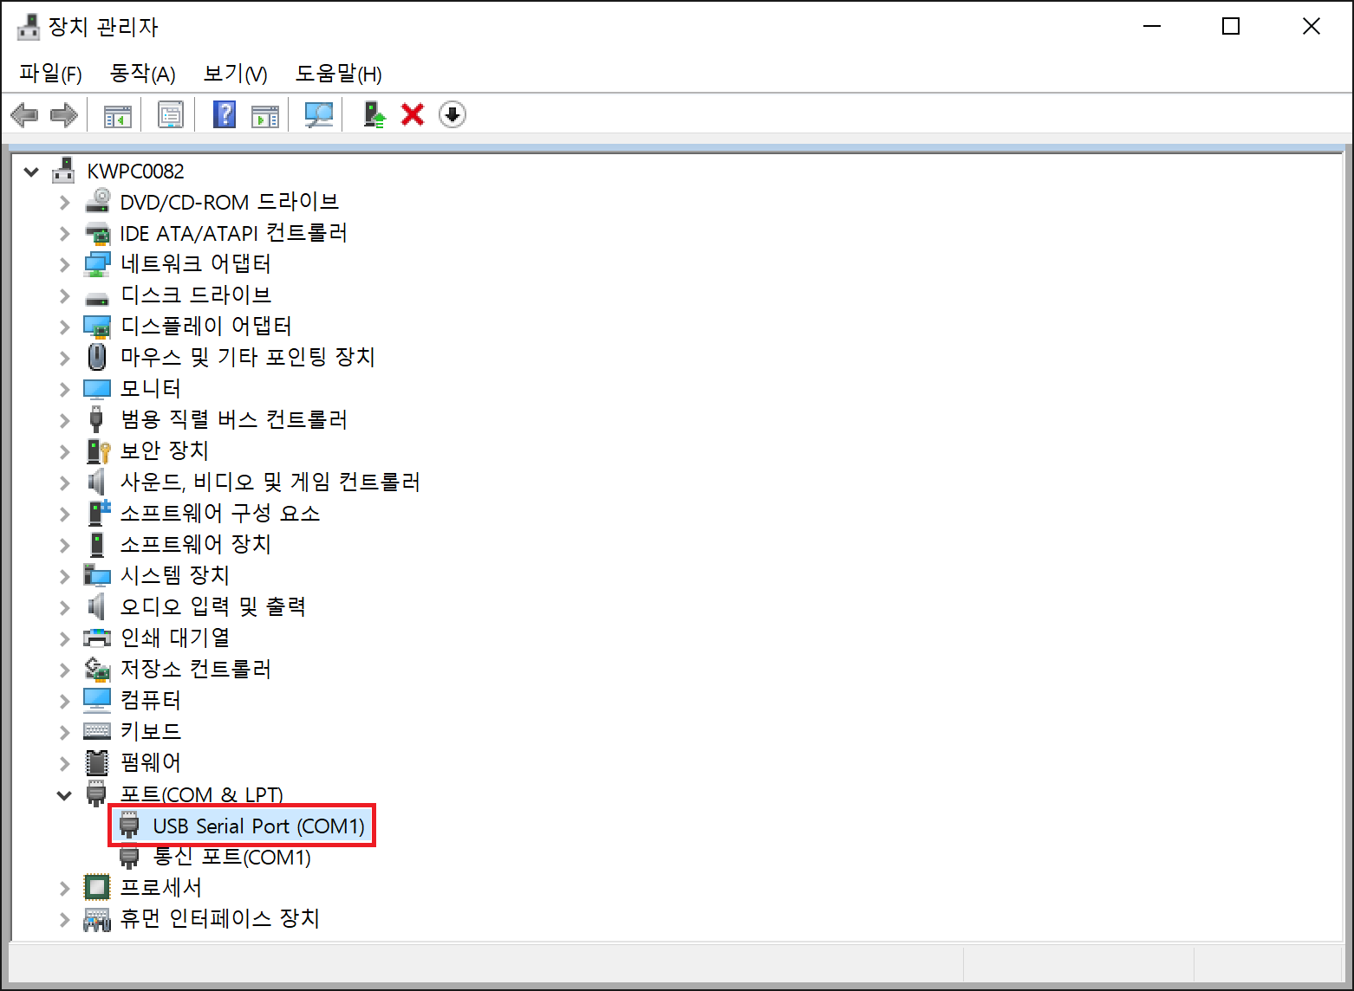Screen dimensions: 1354x991
Task: Collapse the KWPC0082 root node
Action: point(31,172)
